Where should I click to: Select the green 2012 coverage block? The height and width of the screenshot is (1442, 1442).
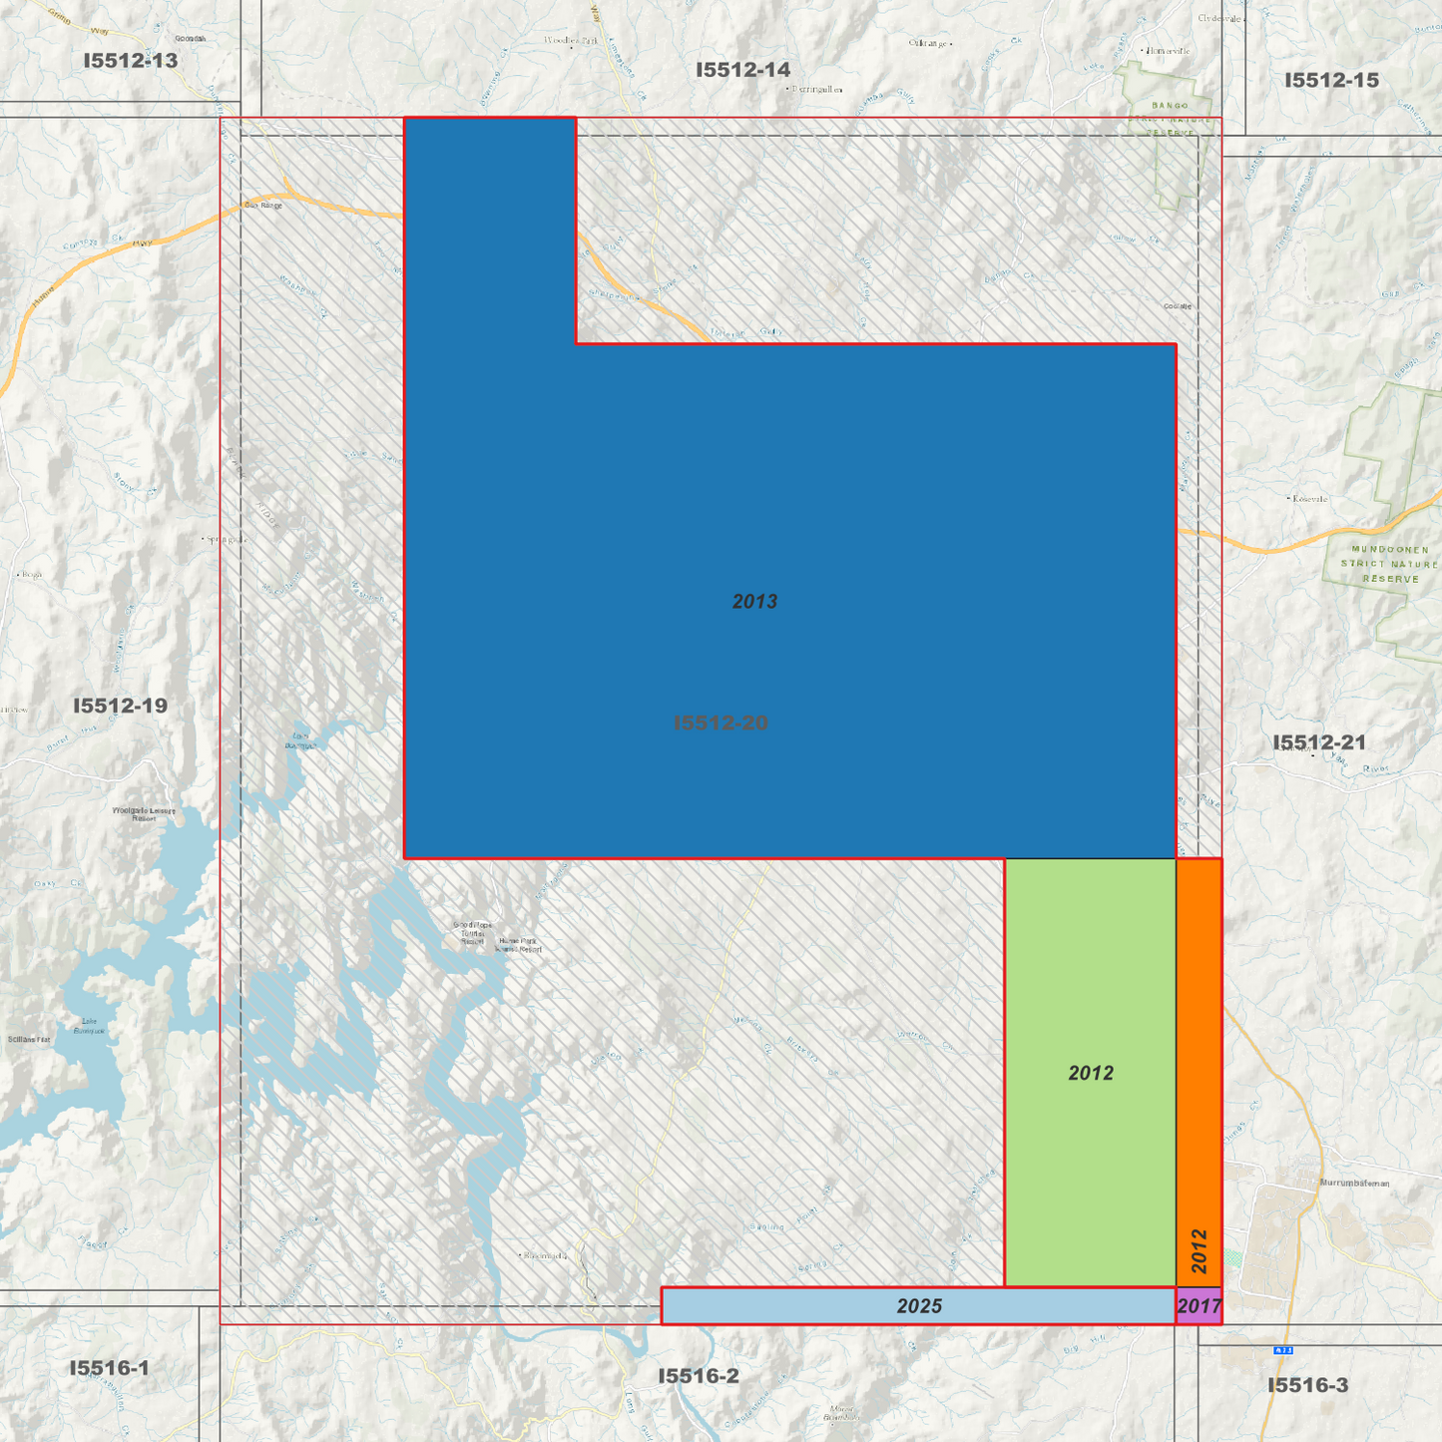pyautogui.click(x=1090, y=1073)
